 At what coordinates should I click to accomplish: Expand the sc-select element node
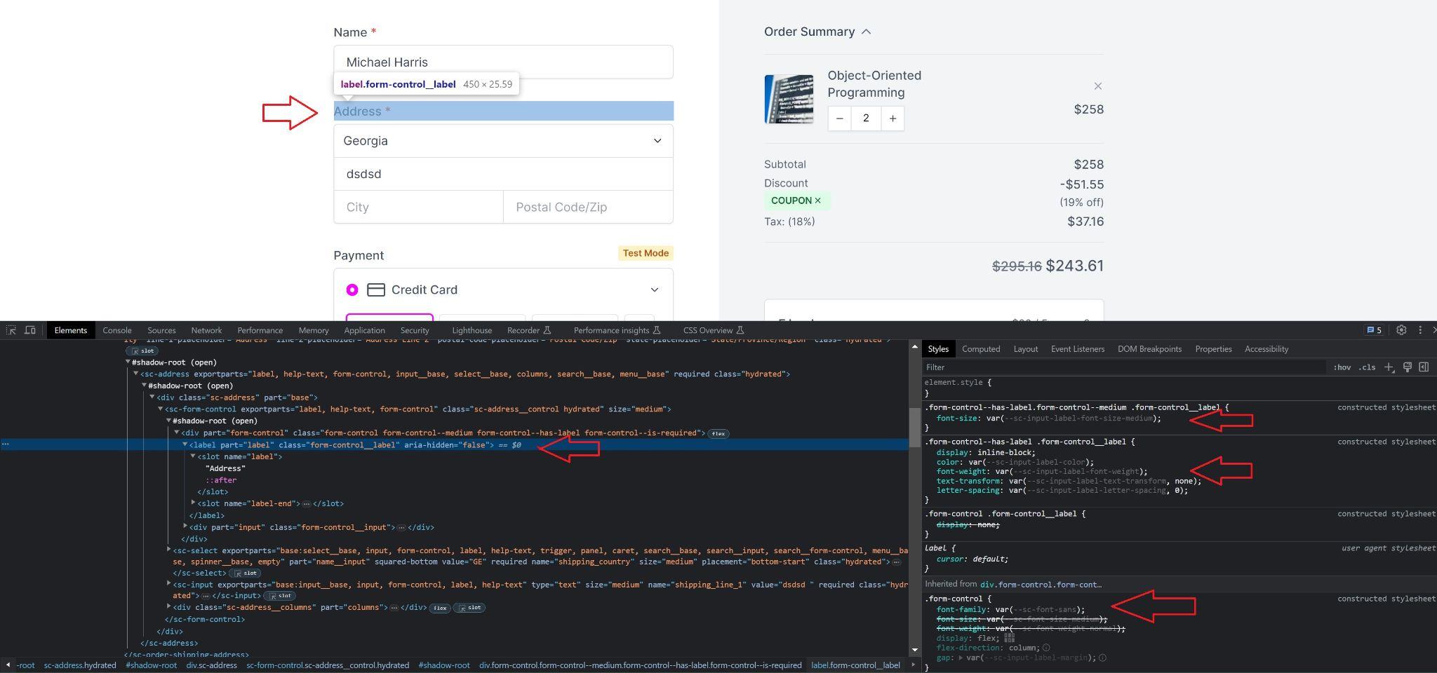[x=168, y=550]
